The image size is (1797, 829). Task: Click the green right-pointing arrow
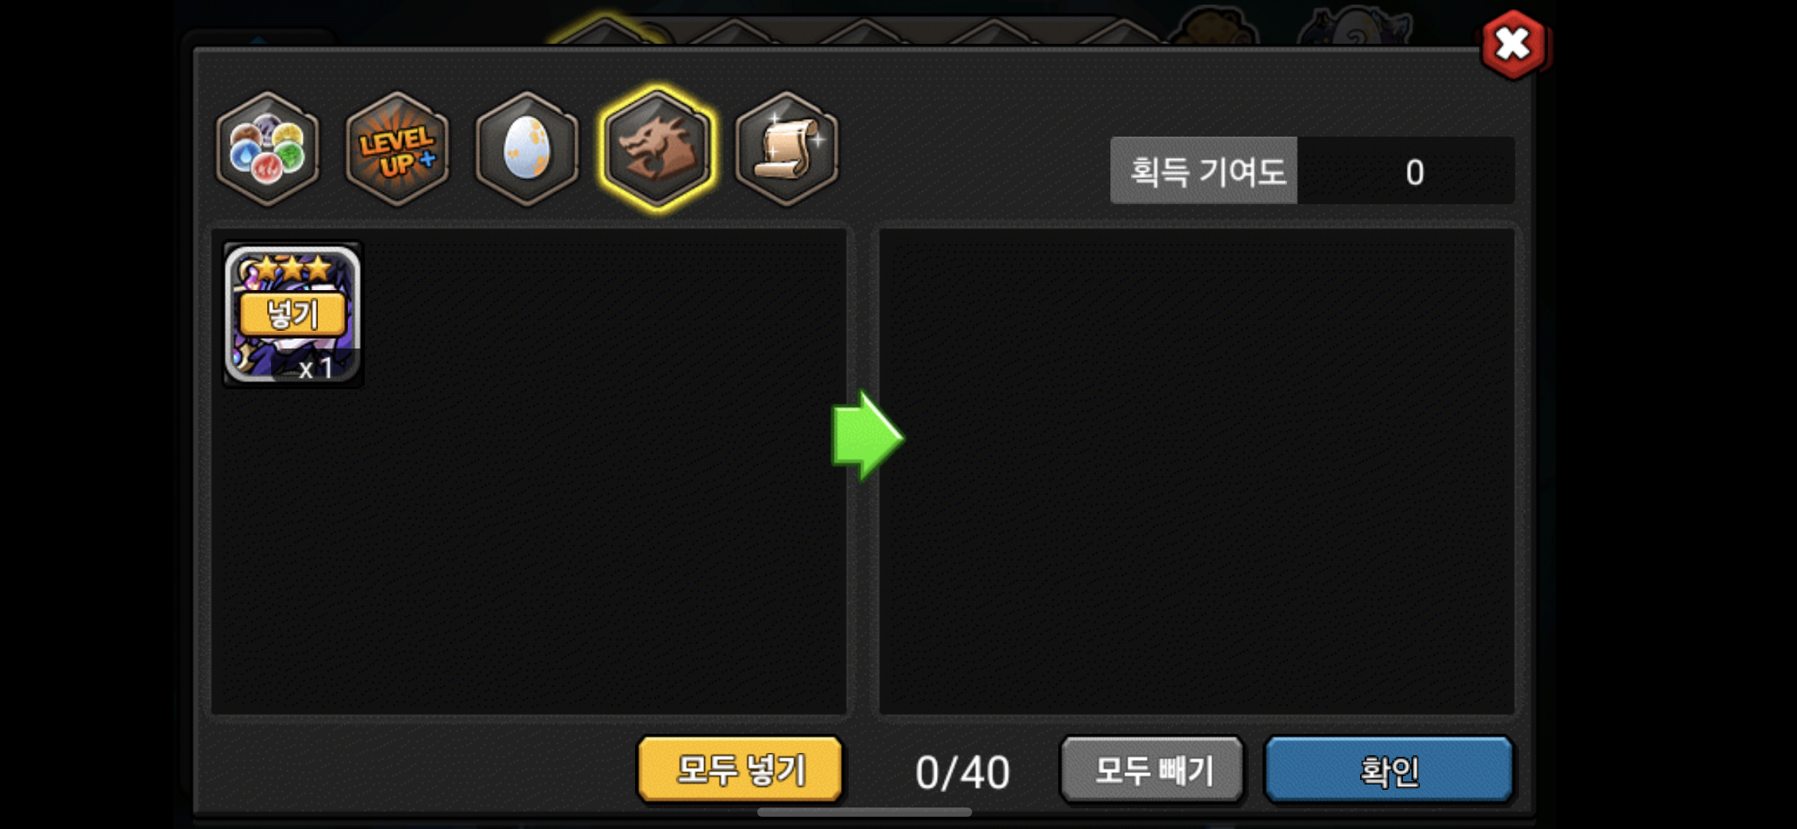click(868, 436)
